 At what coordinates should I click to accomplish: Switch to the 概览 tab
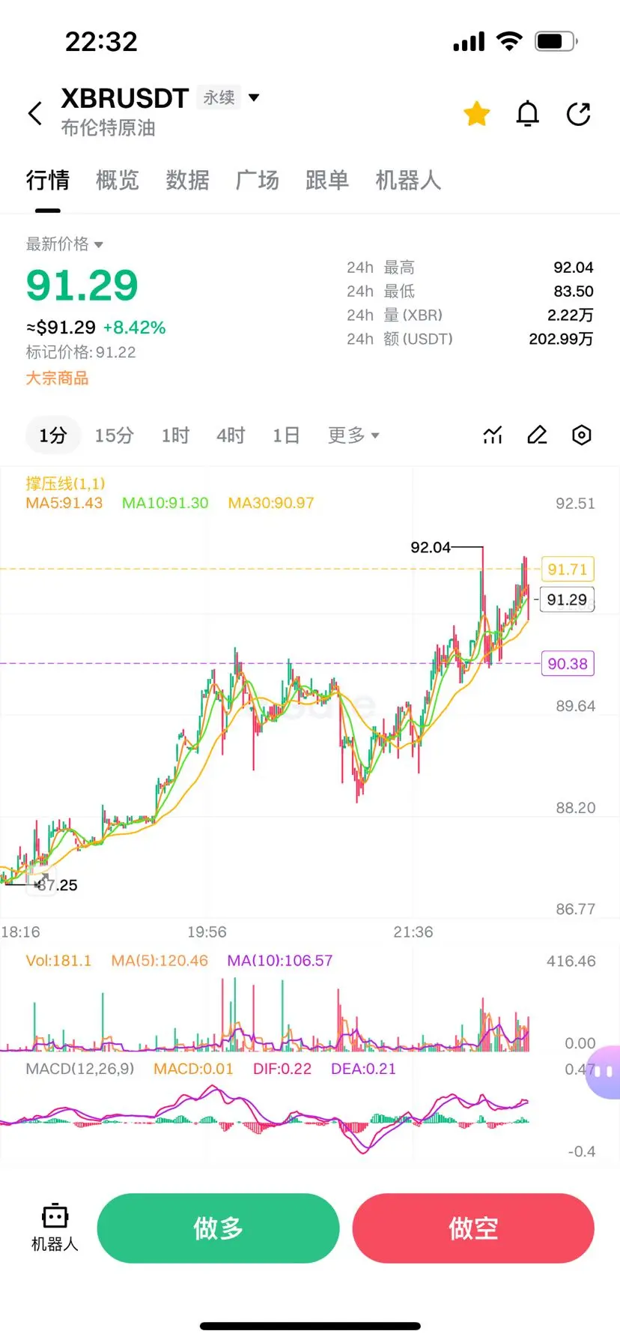coord(118,181)
